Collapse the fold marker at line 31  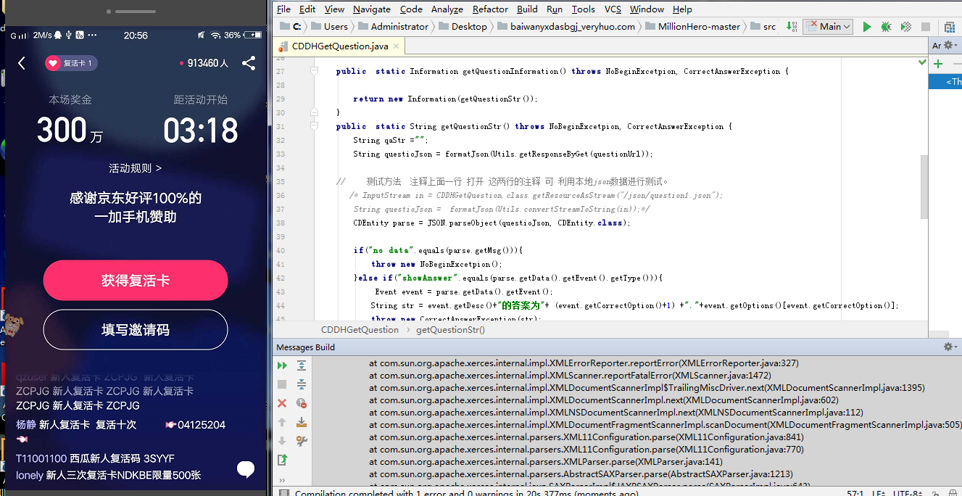coord(314,126)
